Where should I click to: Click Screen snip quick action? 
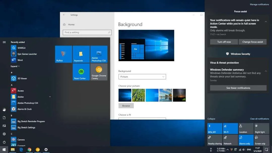click(262, 140)
